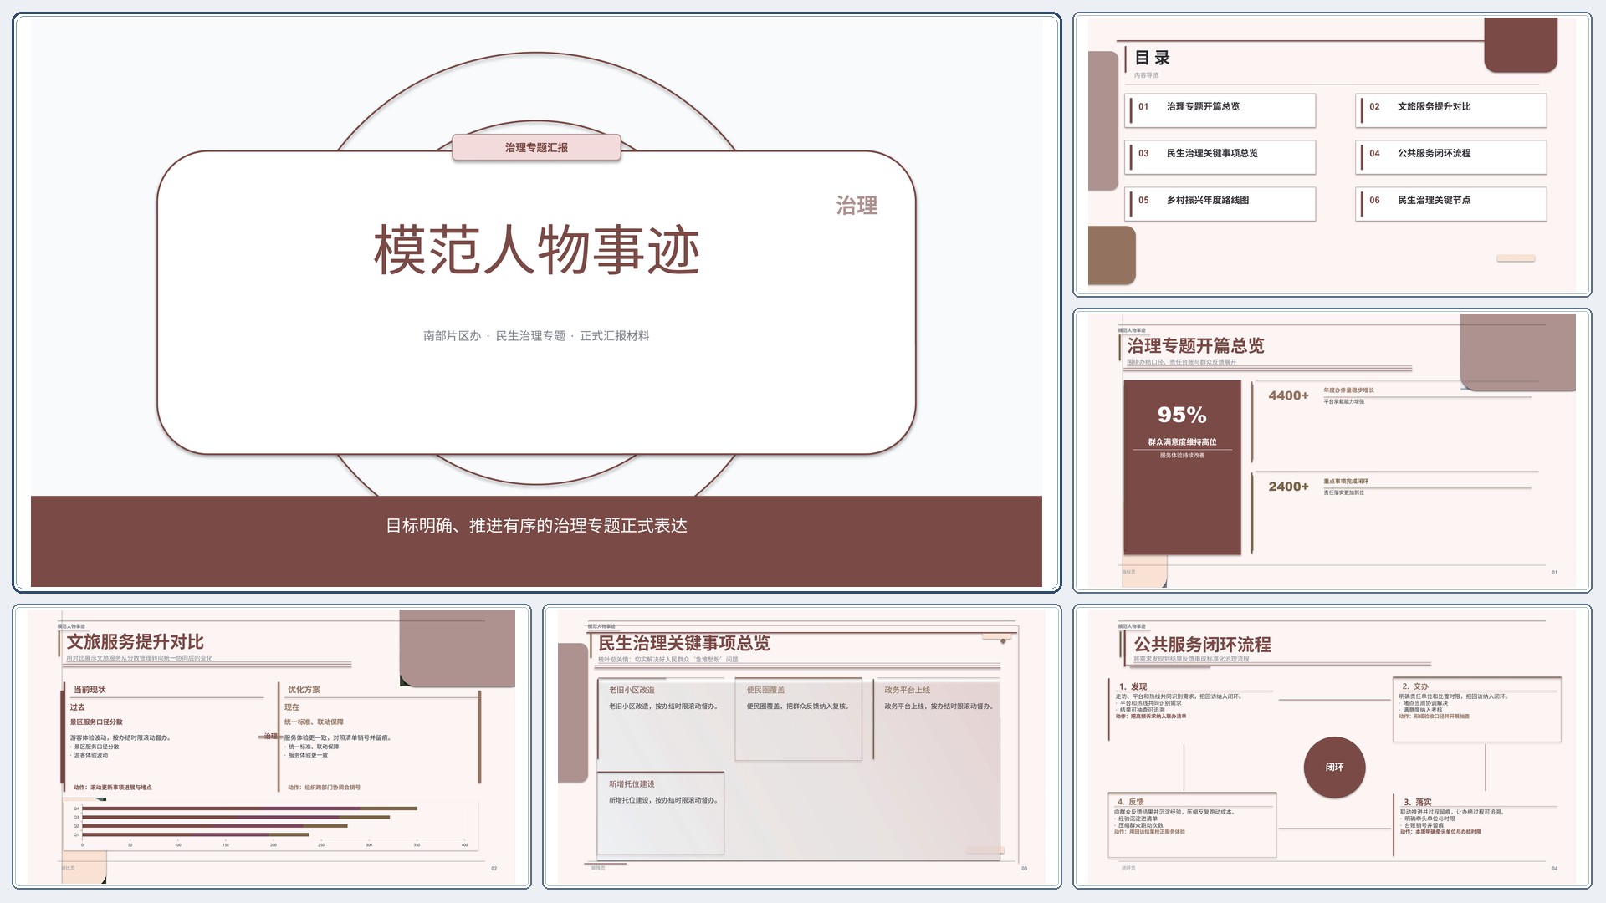
Task: Click the 4400+ statistic
Action: [x=1288, y=395]
